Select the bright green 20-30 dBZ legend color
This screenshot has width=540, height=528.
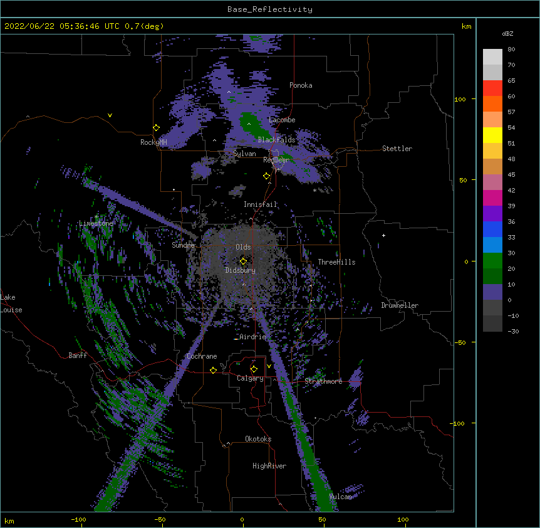[x=492, y=261]
